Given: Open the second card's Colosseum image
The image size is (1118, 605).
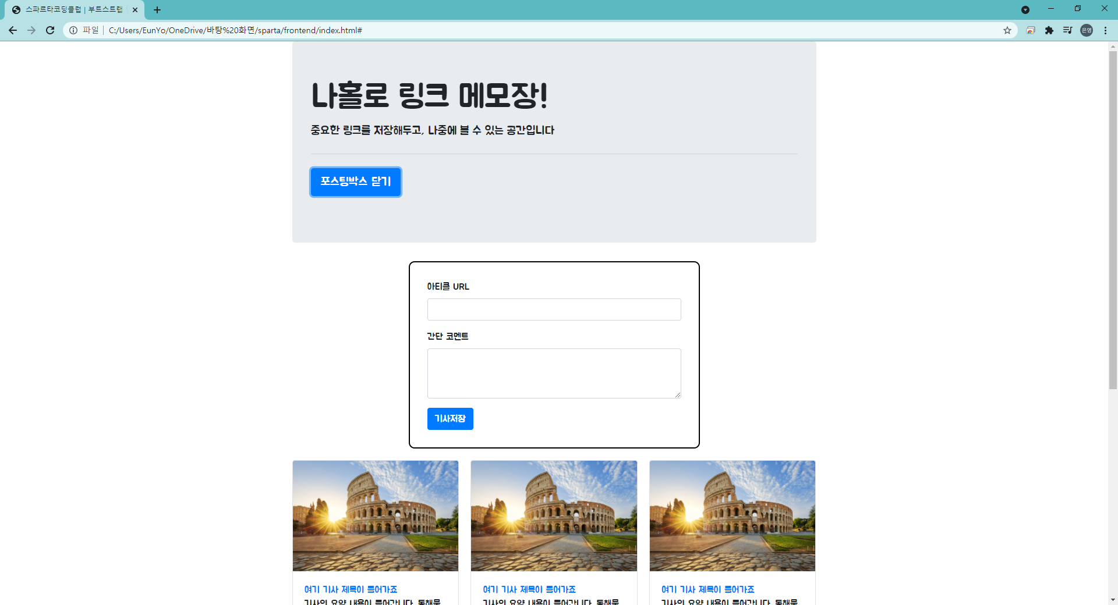Looking at the screenshot, I should click(x=554, y=516).
